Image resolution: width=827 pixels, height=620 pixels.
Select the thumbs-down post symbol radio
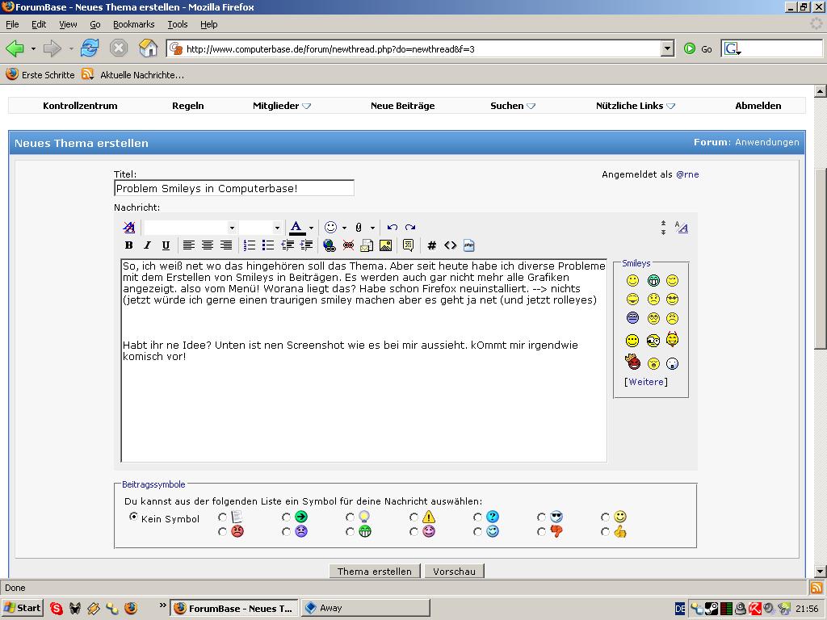[x=542, y=532]
